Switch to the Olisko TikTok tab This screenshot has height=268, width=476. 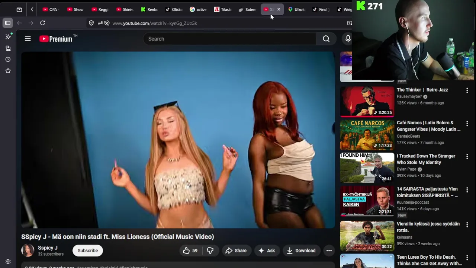(174, 9)
